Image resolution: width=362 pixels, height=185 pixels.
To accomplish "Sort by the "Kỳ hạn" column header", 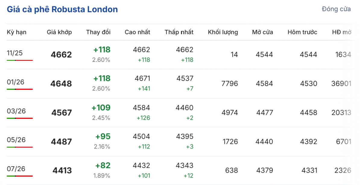I will pyautogui.click(x=17, y=32).
